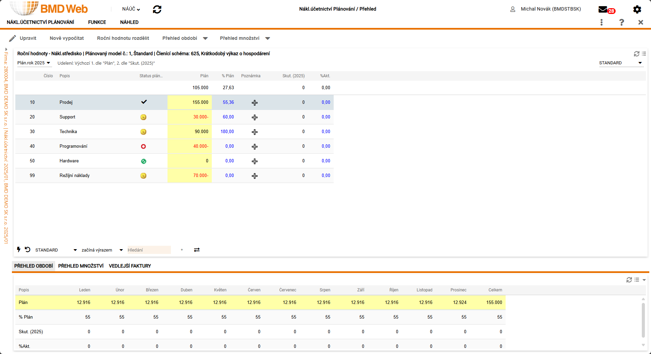651x354 pixels.
Task: Click Roční hodnotu rozdělit
Action: click(123, 38)
